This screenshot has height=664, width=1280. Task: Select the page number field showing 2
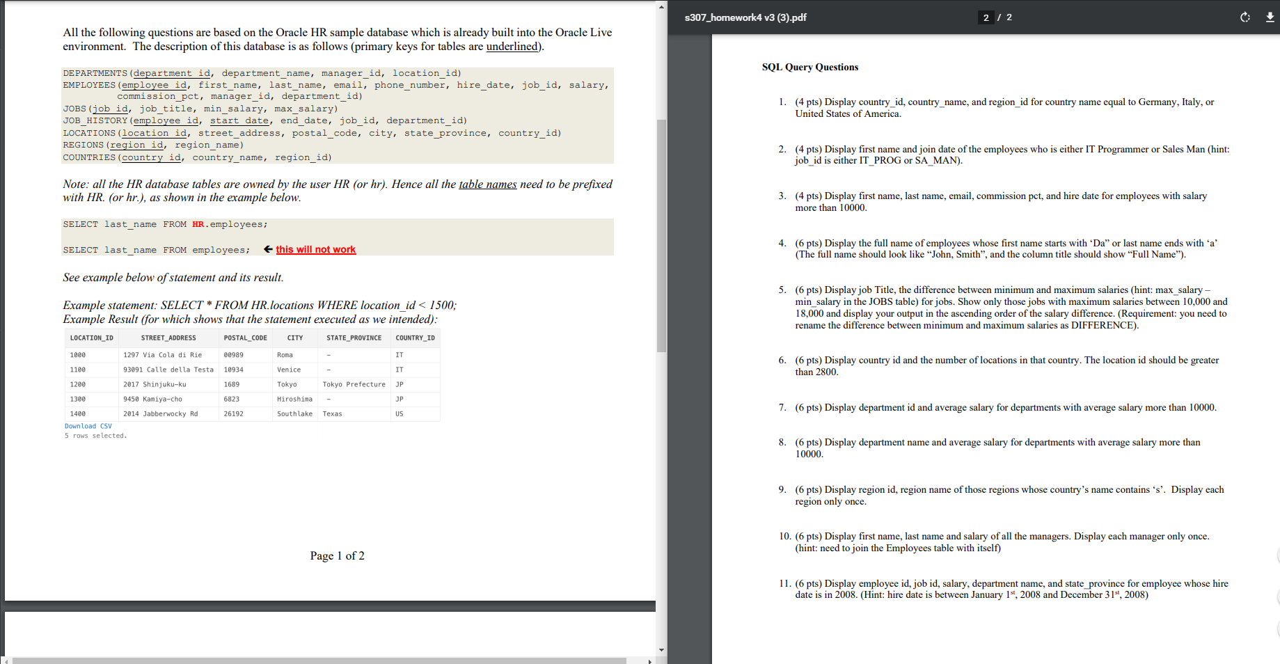986,17
